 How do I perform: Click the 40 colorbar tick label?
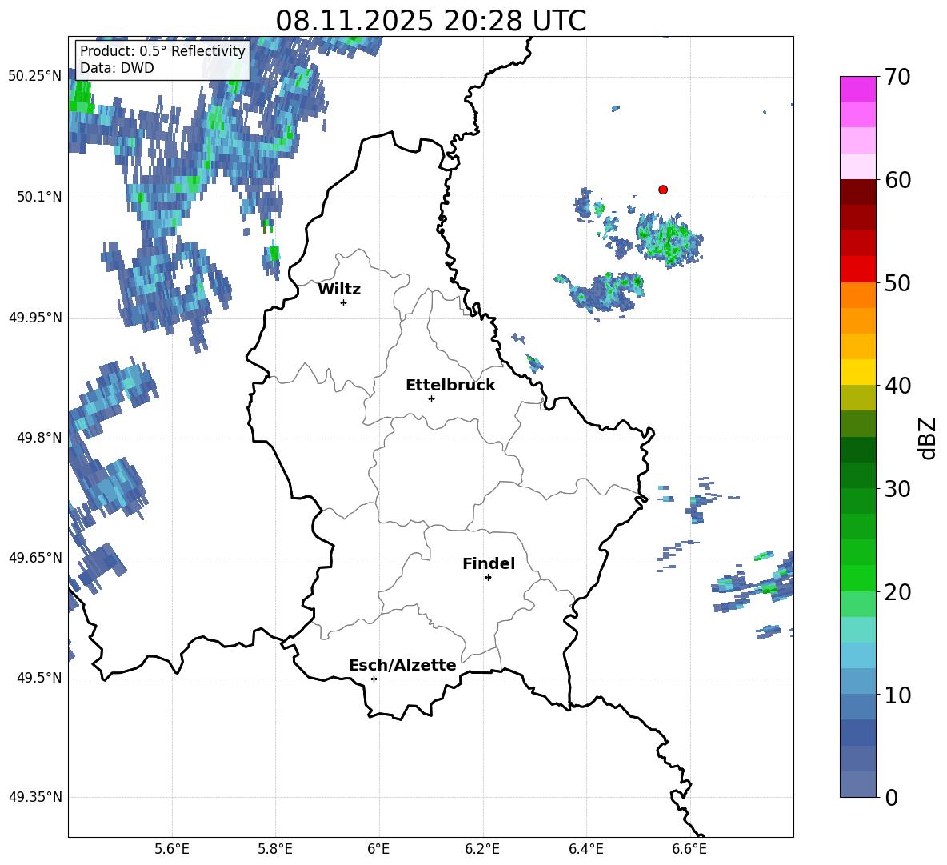[897, 386]
